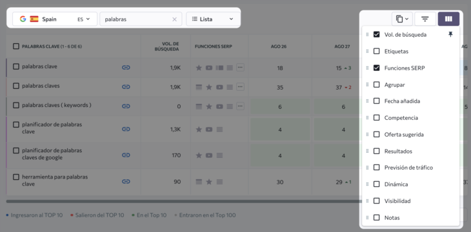Click drag handle beside Competencia column option
This screenshot has height=232, width=471.
(x=367, y=118)
